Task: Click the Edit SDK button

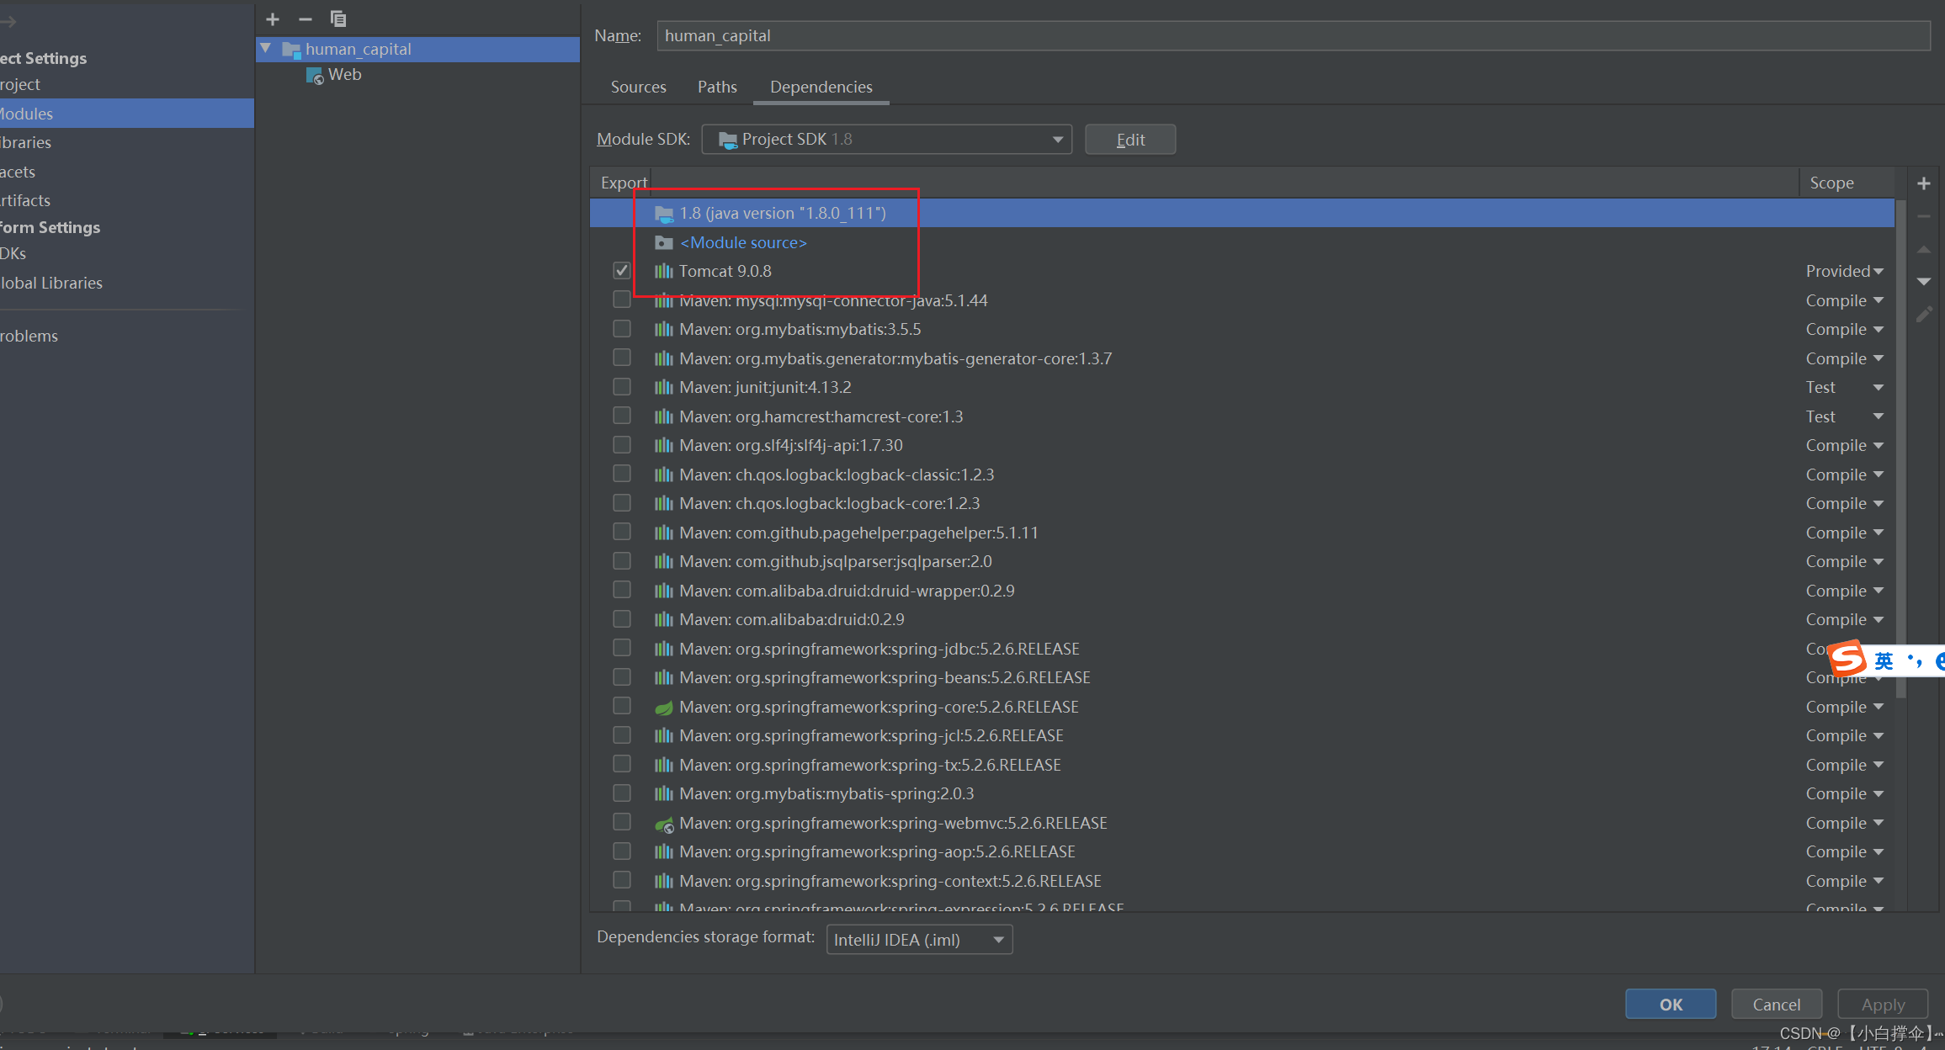Action: tap(1130, 138)
